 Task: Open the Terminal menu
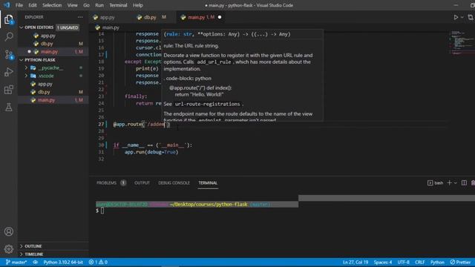[118, 5]
